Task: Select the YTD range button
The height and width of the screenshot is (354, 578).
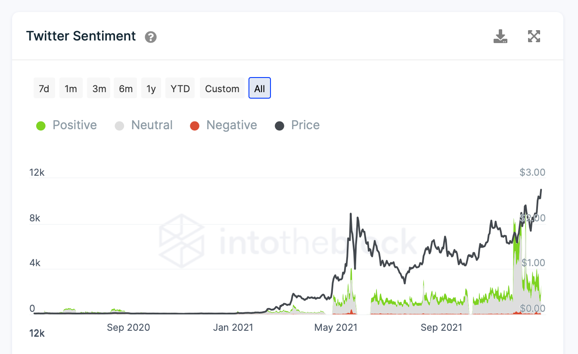Action: click(180, 88)
